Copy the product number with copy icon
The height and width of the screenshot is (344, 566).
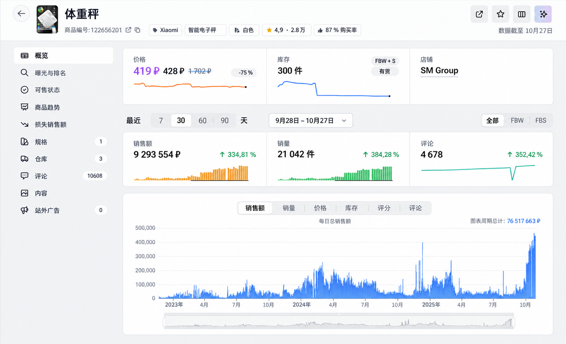138,30
